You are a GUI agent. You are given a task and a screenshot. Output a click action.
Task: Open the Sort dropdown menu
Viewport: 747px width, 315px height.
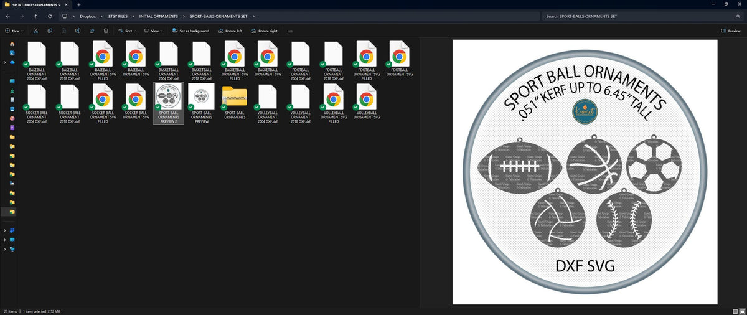coord(127,31)
